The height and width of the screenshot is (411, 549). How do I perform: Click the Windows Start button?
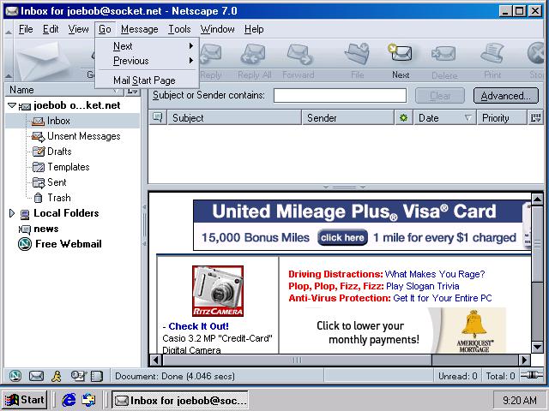25,400
